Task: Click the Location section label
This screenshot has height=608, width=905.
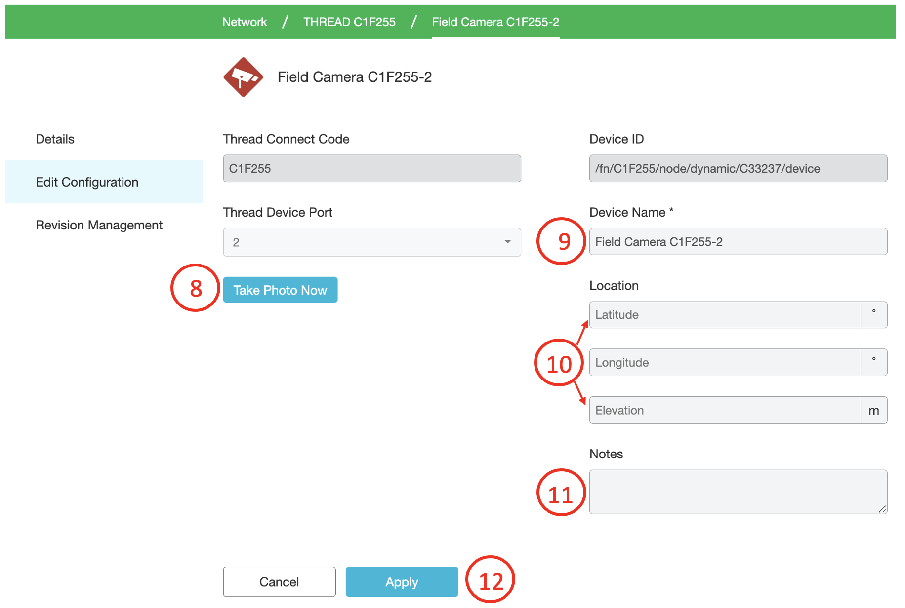Action: click(x=614, y=286)
